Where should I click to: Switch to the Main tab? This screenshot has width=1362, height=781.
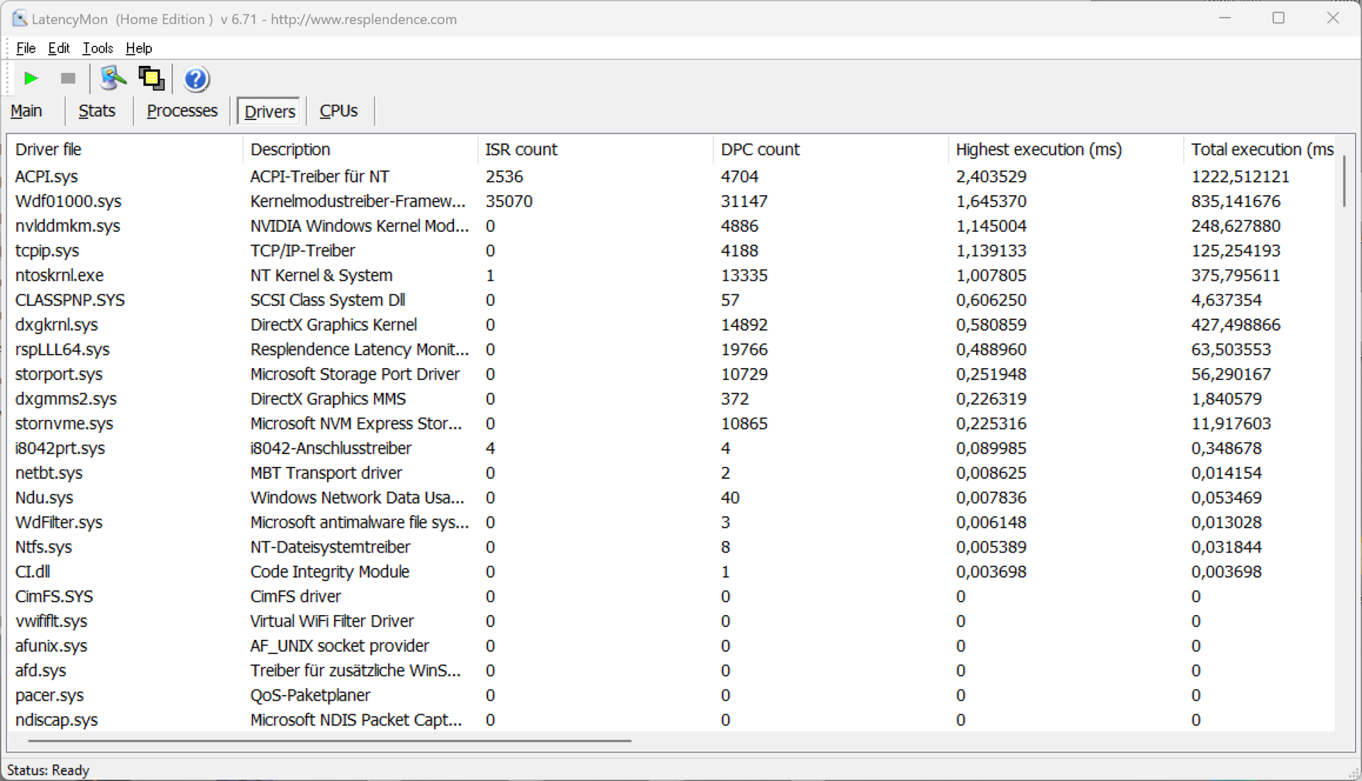[26, 111]
